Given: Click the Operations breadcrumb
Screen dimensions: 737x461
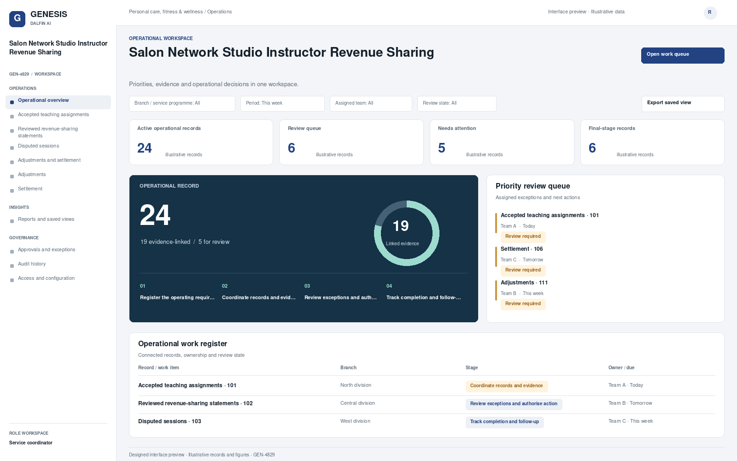Looking at the screenshot, I should [219, 12].
